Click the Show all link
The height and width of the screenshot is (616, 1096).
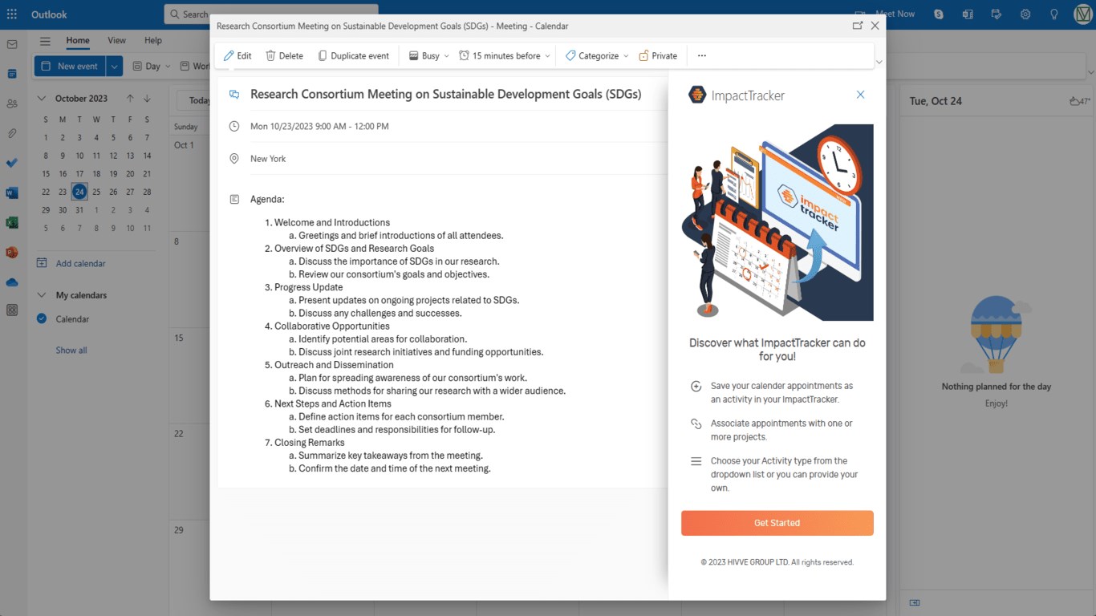coord(71,351)
